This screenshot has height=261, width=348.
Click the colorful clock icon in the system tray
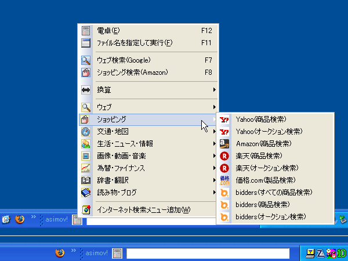tap(331, 253)
